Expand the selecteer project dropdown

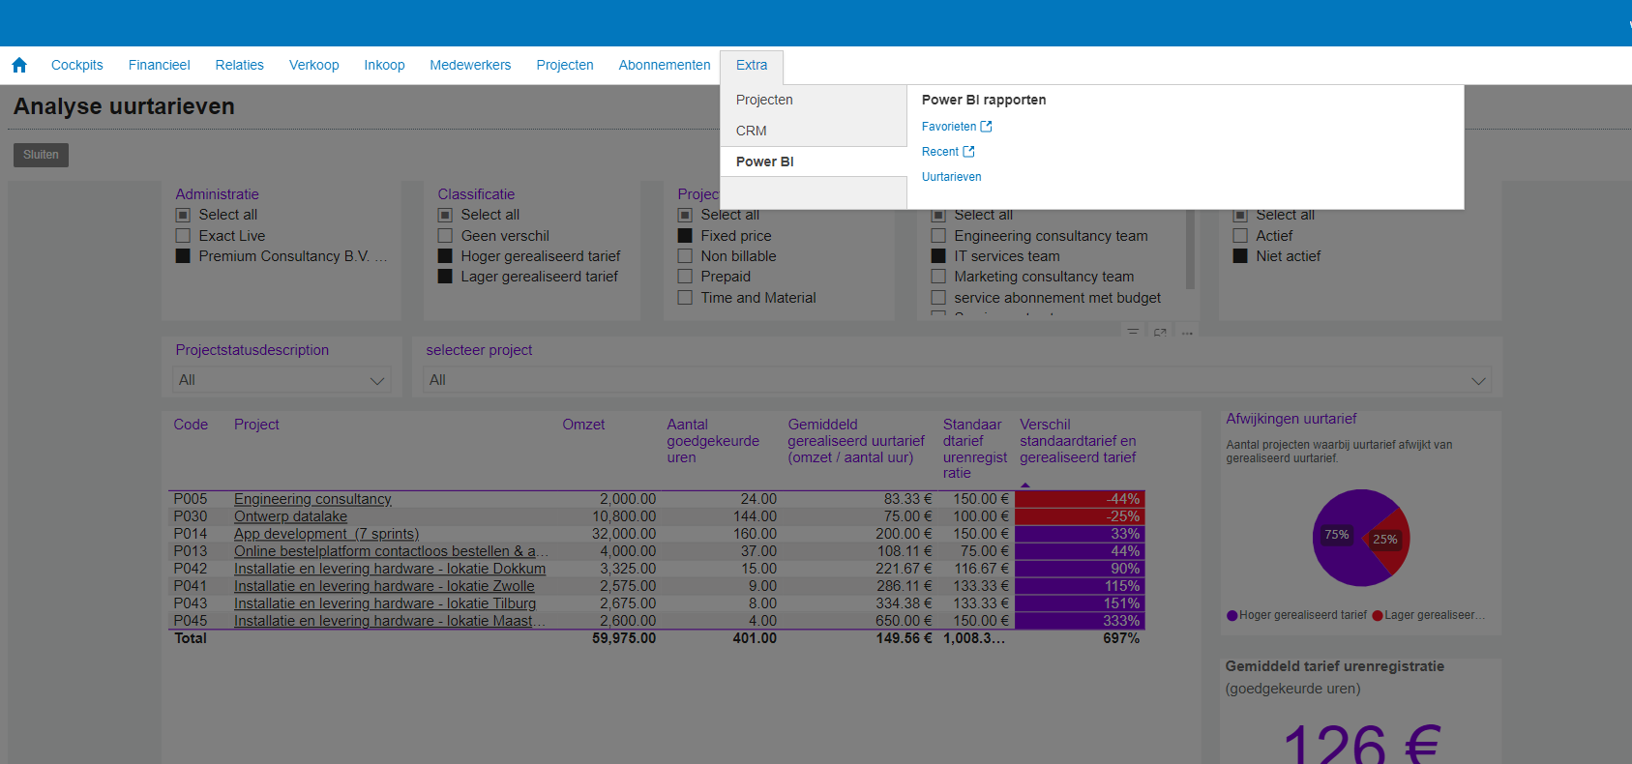(x=958, y=380)
